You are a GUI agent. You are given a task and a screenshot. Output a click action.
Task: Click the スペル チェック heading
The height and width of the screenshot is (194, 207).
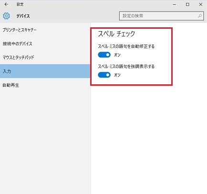(116, 34)
